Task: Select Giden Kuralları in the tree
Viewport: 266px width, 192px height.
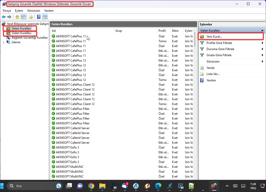Action: (x=21, y=33)
